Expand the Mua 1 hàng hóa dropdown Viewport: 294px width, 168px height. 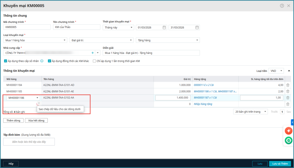(x=35, y=40)
